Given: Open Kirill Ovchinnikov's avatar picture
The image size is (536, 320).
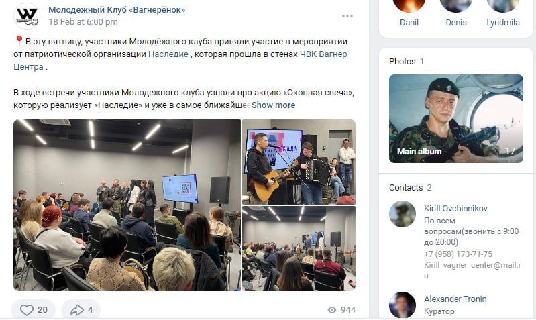Looking at the screenshot, I should pos(403,214).
